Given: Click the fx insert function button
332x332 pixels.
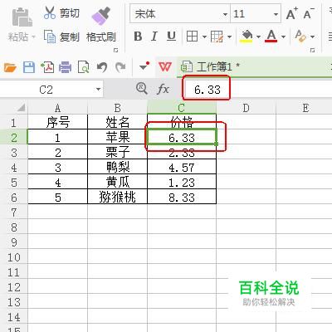Looking at the screenshot, I should [x=163, y=89].
